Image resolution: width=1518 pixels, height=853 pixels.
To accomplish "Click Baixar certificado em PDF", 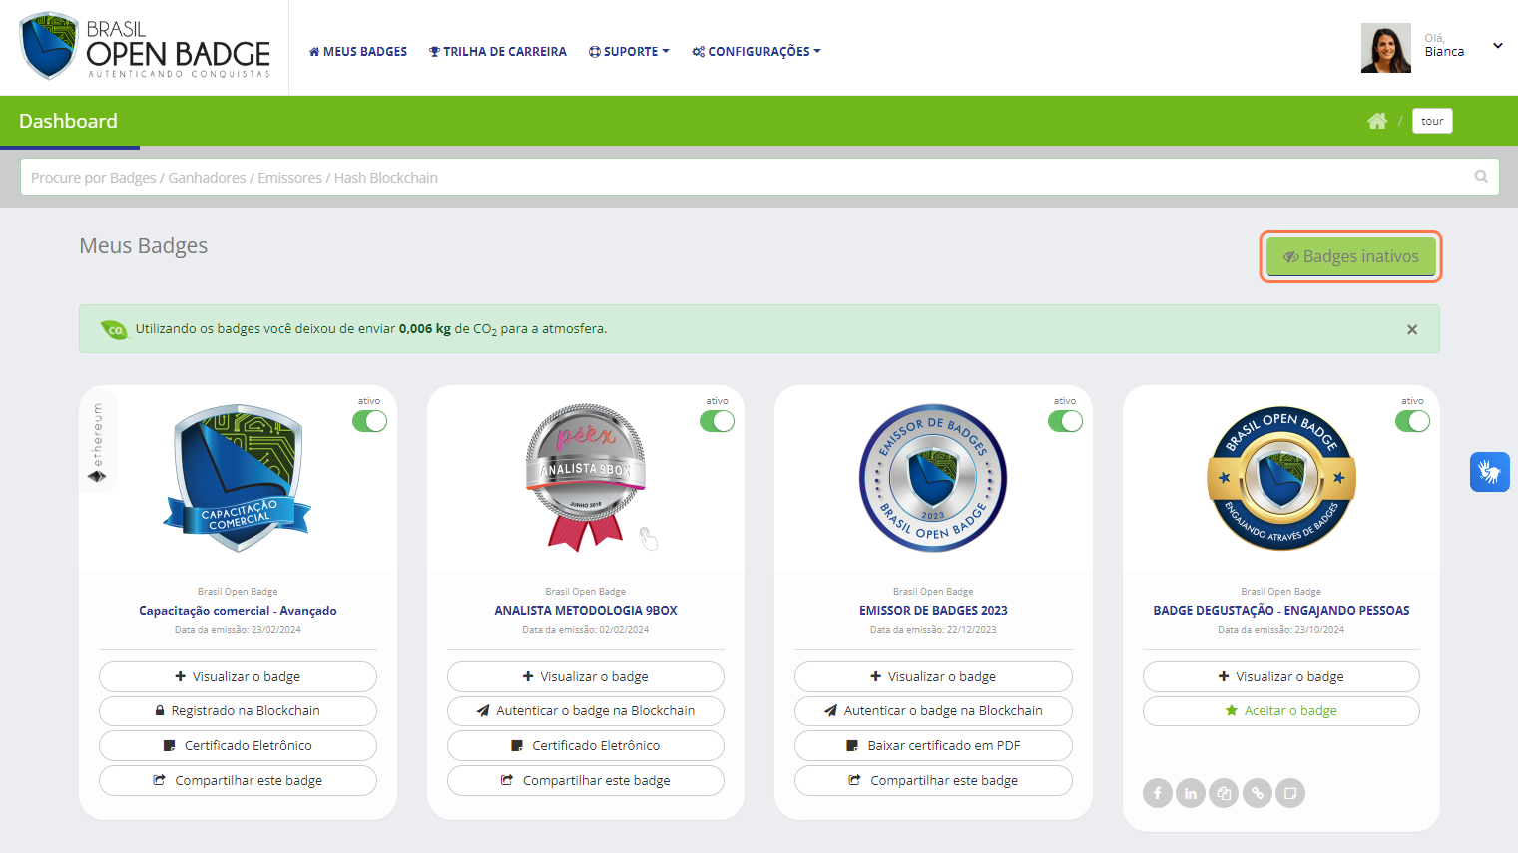I will [933, 745].
